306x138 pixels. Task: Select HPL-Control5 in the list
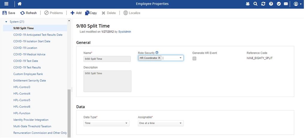coord(22,100)
